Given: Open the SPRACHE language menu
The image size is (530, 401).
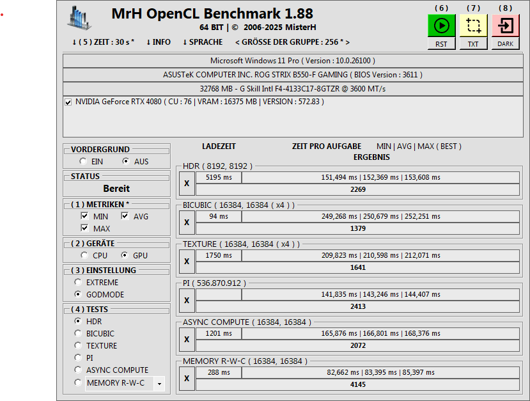Looking at the screenshot, I should [x=203, y=42].
